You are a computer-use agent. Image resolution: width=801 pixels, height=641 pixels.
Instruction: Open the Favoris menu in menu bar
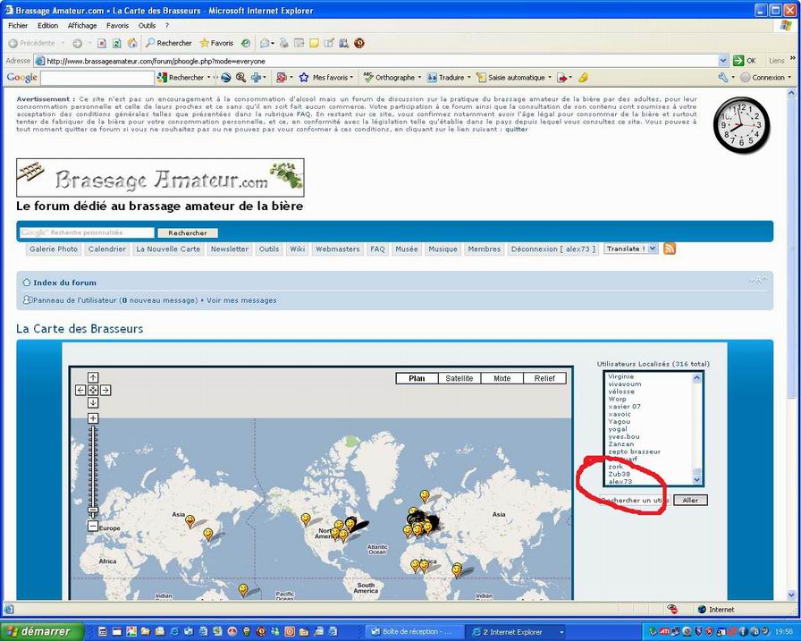point(117,26)
